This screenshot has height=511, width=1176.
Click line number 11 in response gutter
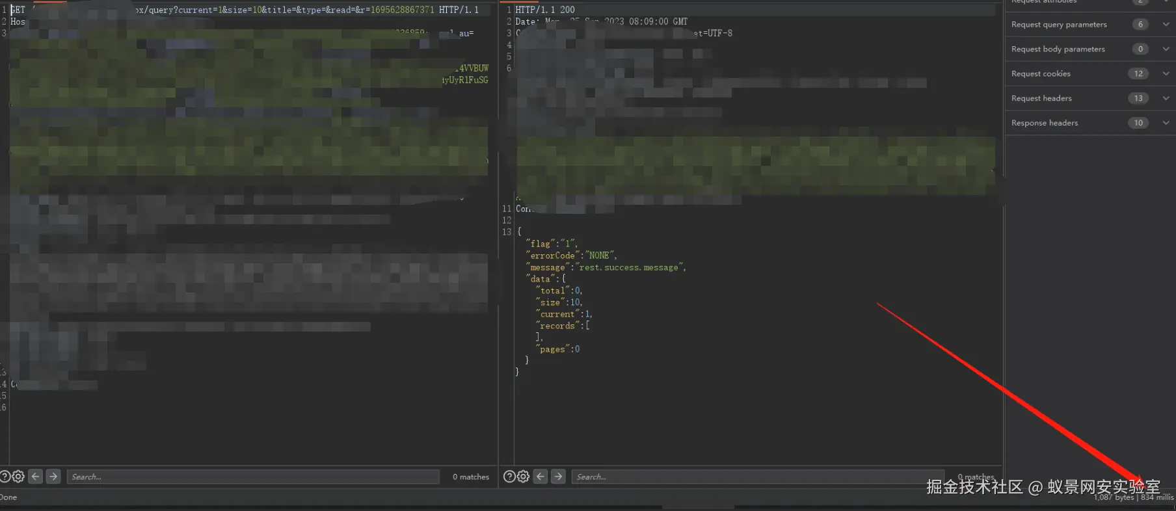507,209
